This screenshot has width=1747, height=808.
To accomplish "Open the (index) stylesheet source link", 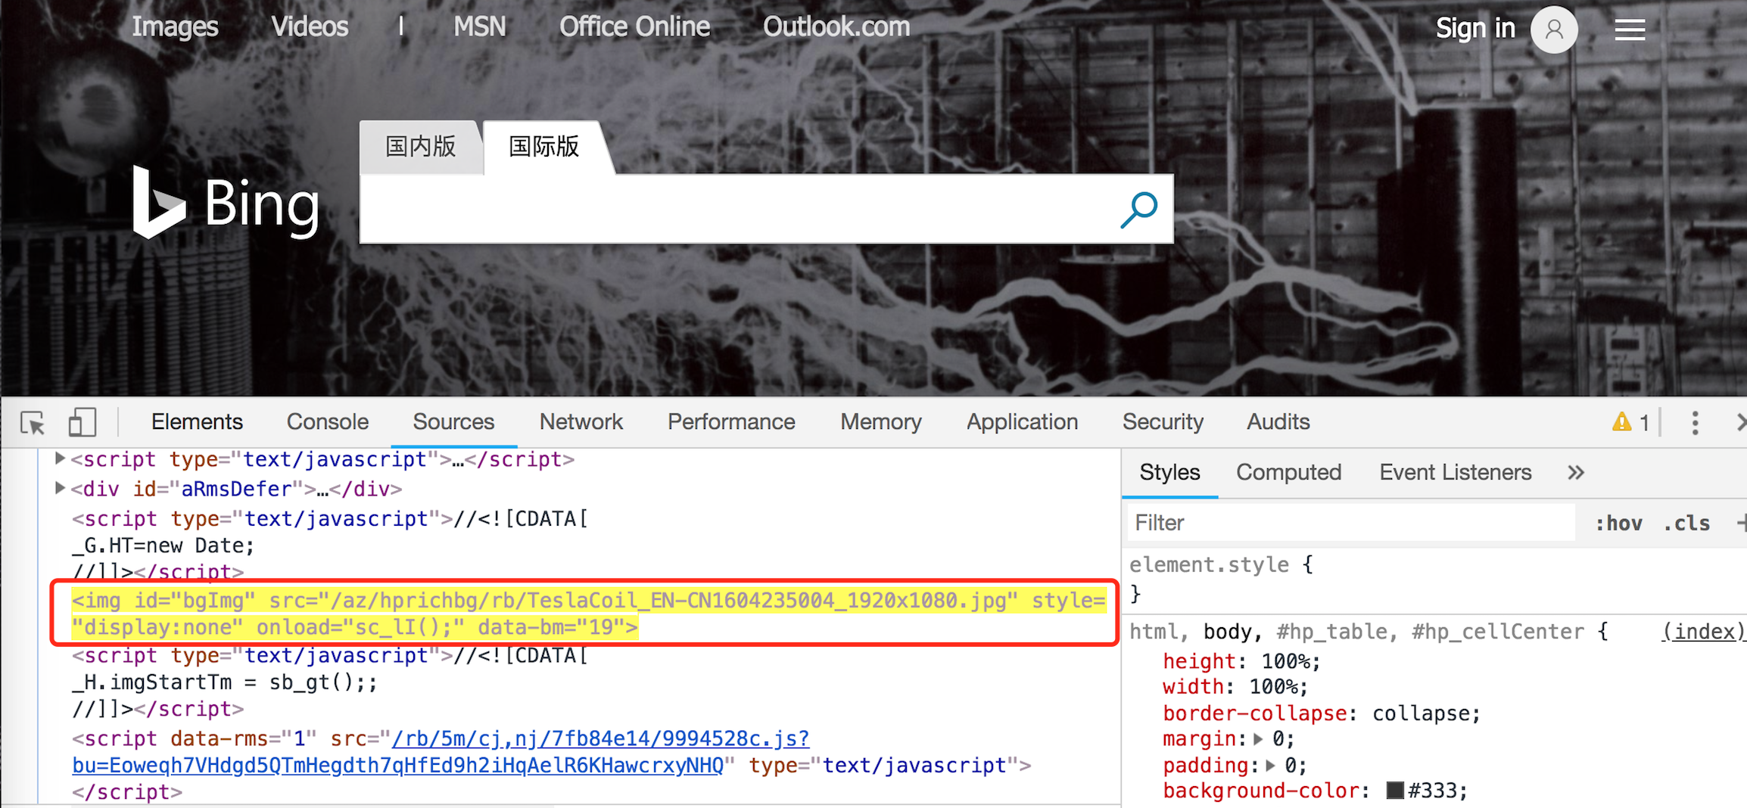I will click(1704, 632).
